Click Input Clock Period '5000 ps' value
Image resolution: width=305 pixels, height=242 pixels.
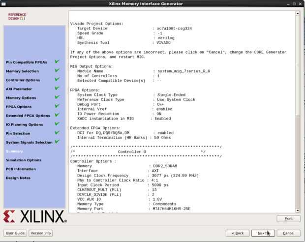click(x=160, y=185)
